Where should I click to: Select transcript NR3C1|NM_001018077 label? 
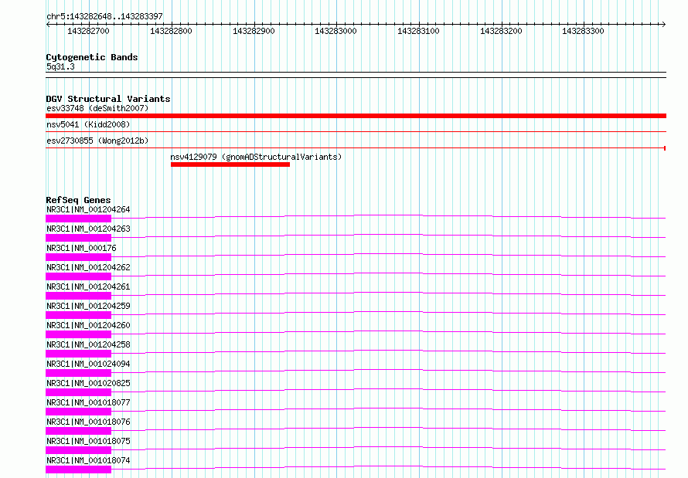click(88, 402)
